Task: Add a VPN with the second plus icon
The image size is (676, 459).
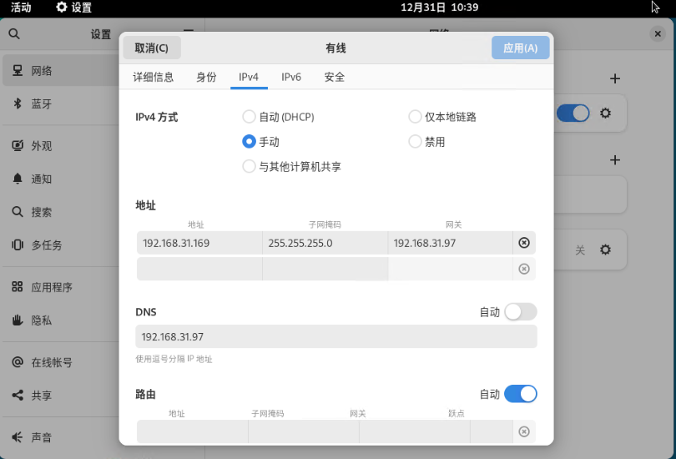Action: pos(615,160)
